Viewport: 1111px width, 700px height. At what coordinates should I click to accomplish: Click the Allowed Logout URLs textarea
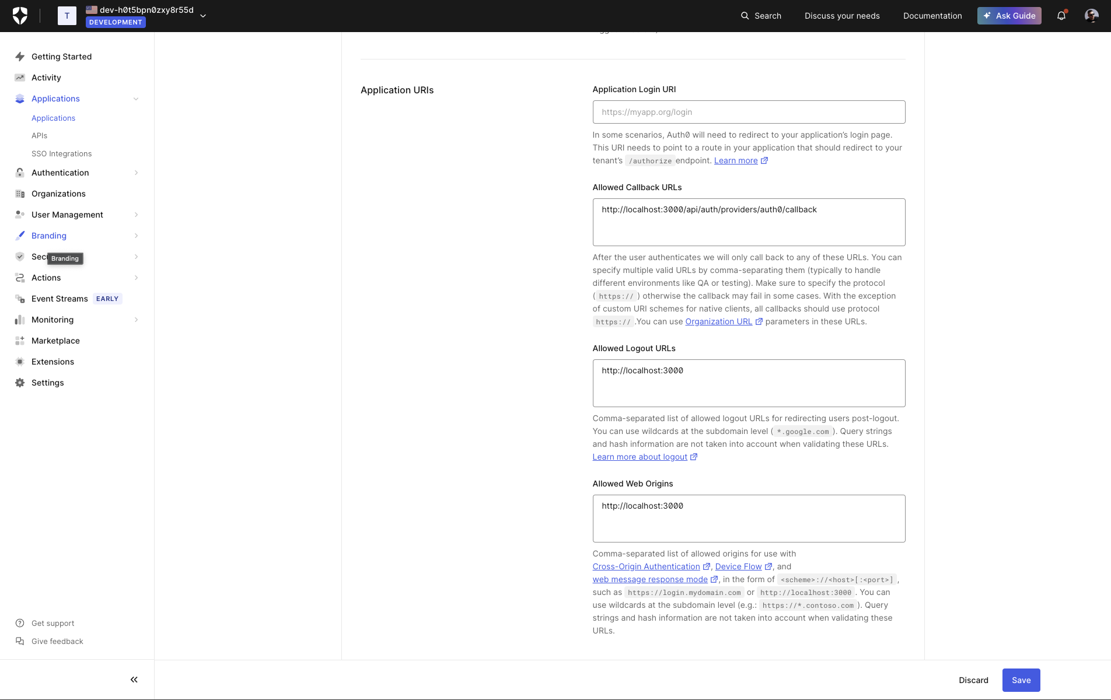(x=749, y=383)
